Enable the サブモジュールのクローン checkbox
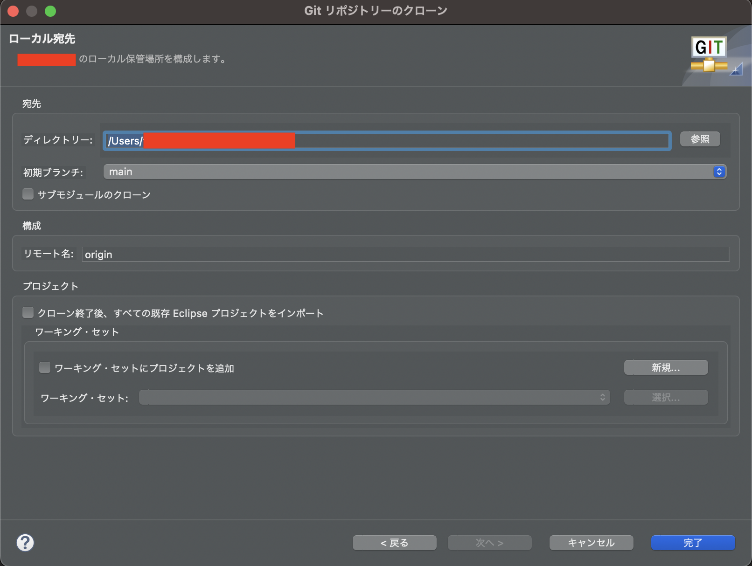Screen dimensions: 752x566 [28, 194]
